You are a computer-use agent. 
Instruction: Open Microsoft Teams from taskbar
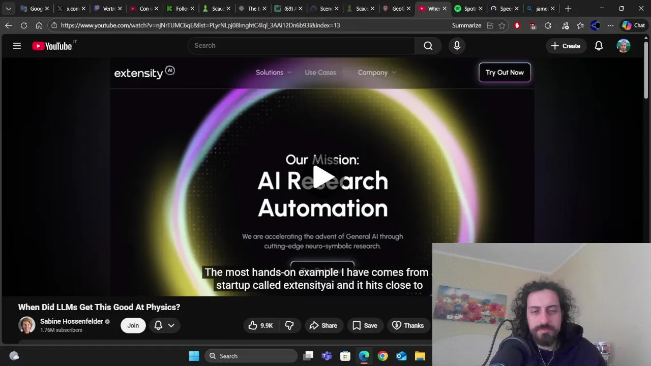pos(327,356)
